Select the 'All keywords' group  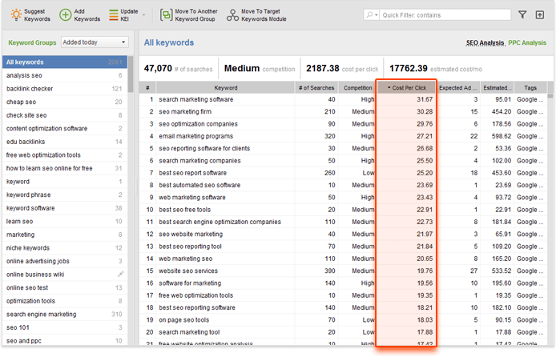[x=65, y=62]
